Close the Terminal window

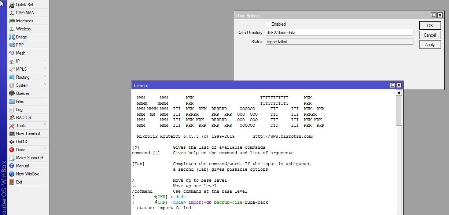(x=399, y=85)
